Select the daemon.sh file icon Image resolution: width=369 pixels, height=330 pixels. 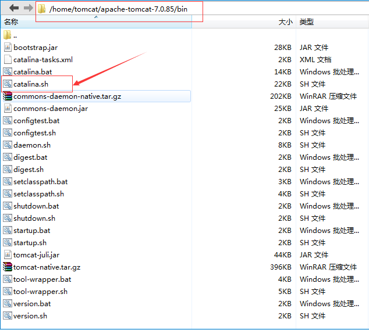pos(8,145)
